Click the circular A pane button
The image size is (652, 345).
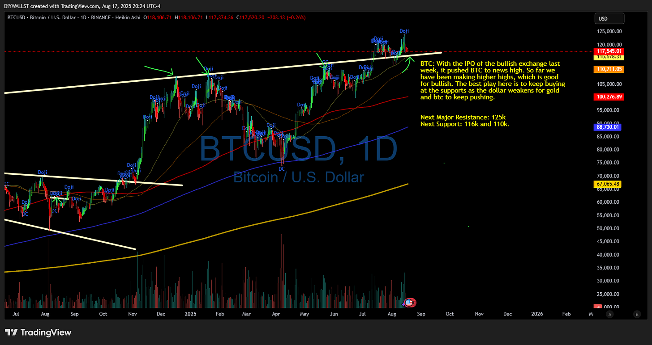click(x=610, y=315)
